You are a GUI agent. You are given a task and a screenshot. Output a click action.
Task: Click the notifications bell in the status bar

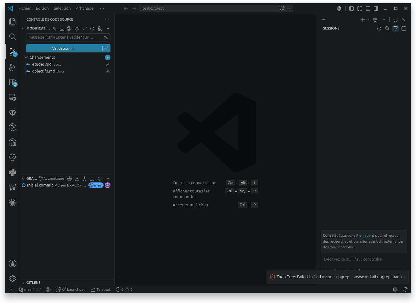[405, 289]
